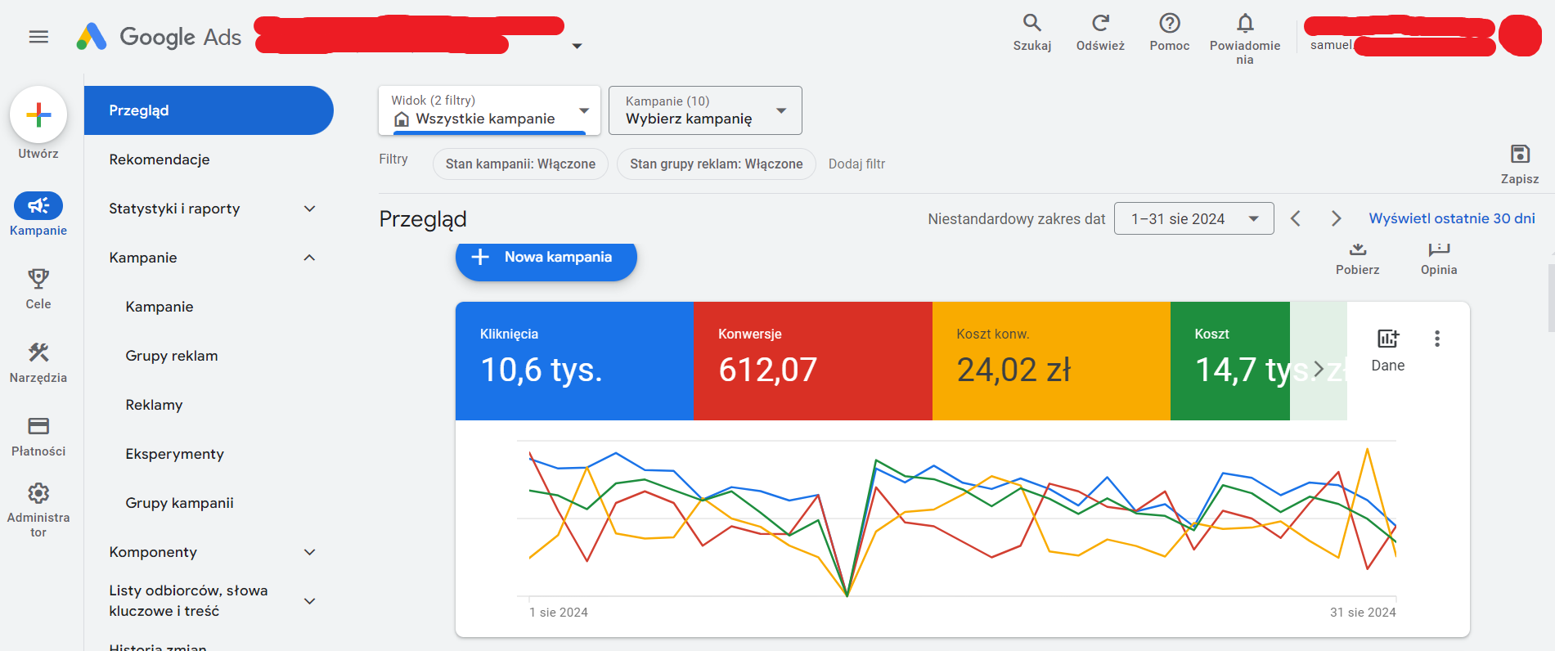This screenshot has width=1555, height=651.
Task: Click Stan grupy reklam: Włączone filter chip
Action: pos(717,164)
